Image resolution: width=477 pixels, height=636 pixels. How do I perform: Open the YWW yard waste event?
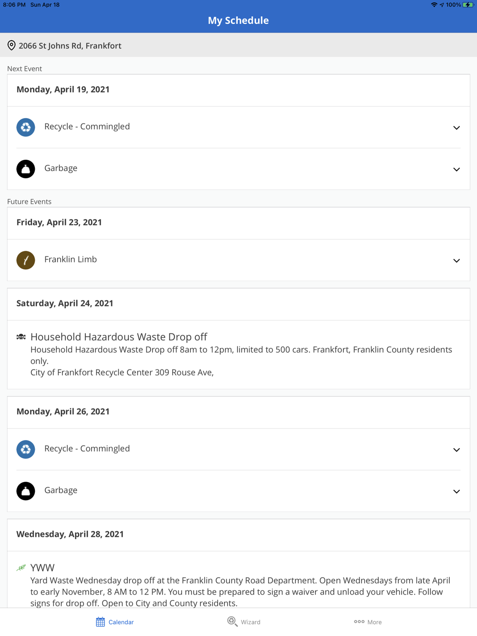(x=42, y=568)
